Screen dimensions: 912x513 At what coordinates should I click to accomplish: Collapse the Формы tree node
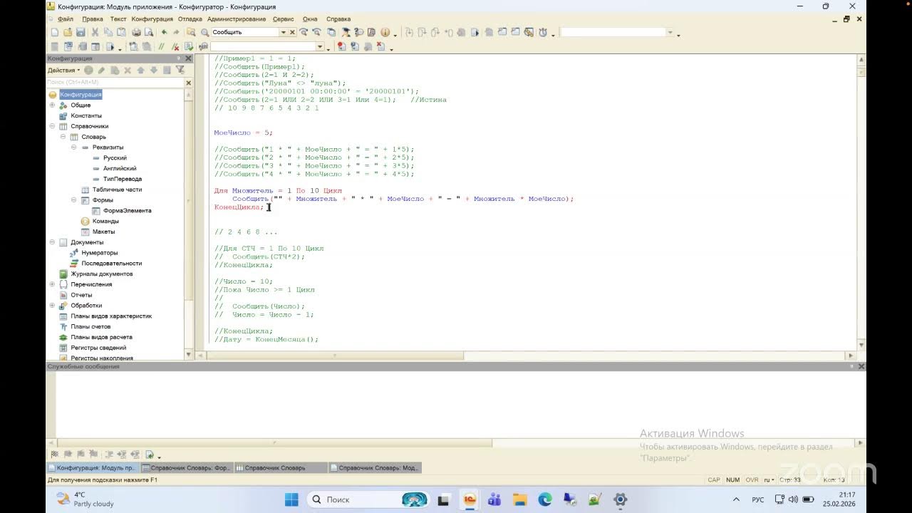click(73, 200)
